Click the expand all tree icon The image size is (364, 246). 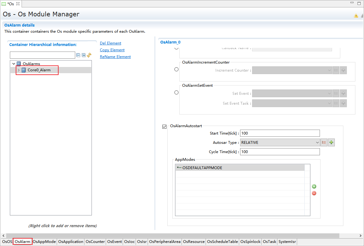tap(84, 55)
